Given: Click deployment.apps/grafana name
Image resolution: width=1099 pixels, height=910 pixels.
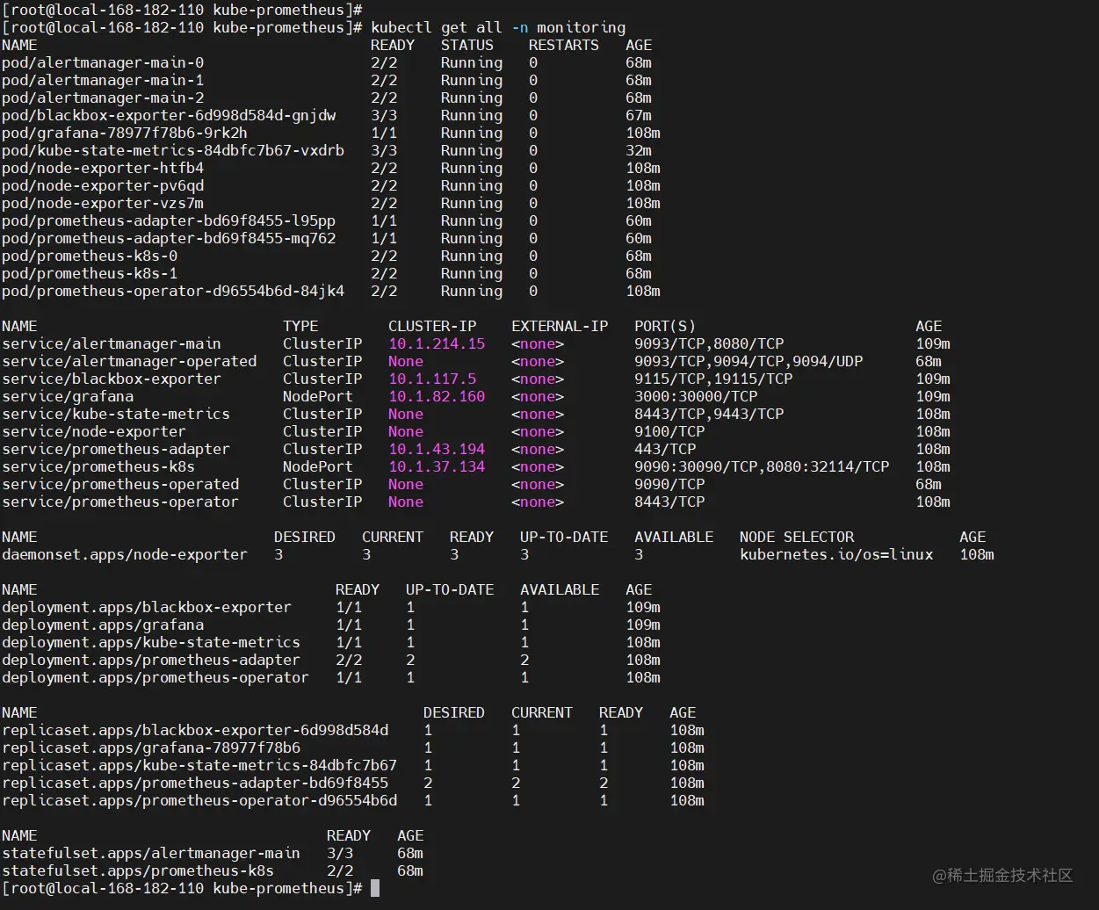Looking at the screenshot, I should pos(103,625).
